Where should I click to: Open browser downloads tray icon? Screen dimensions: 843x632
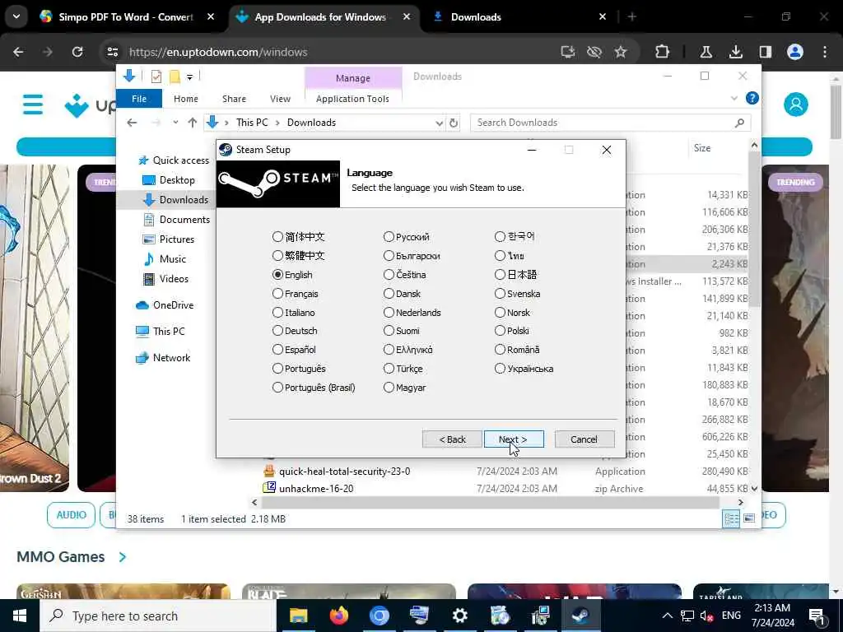click(735, 52)
